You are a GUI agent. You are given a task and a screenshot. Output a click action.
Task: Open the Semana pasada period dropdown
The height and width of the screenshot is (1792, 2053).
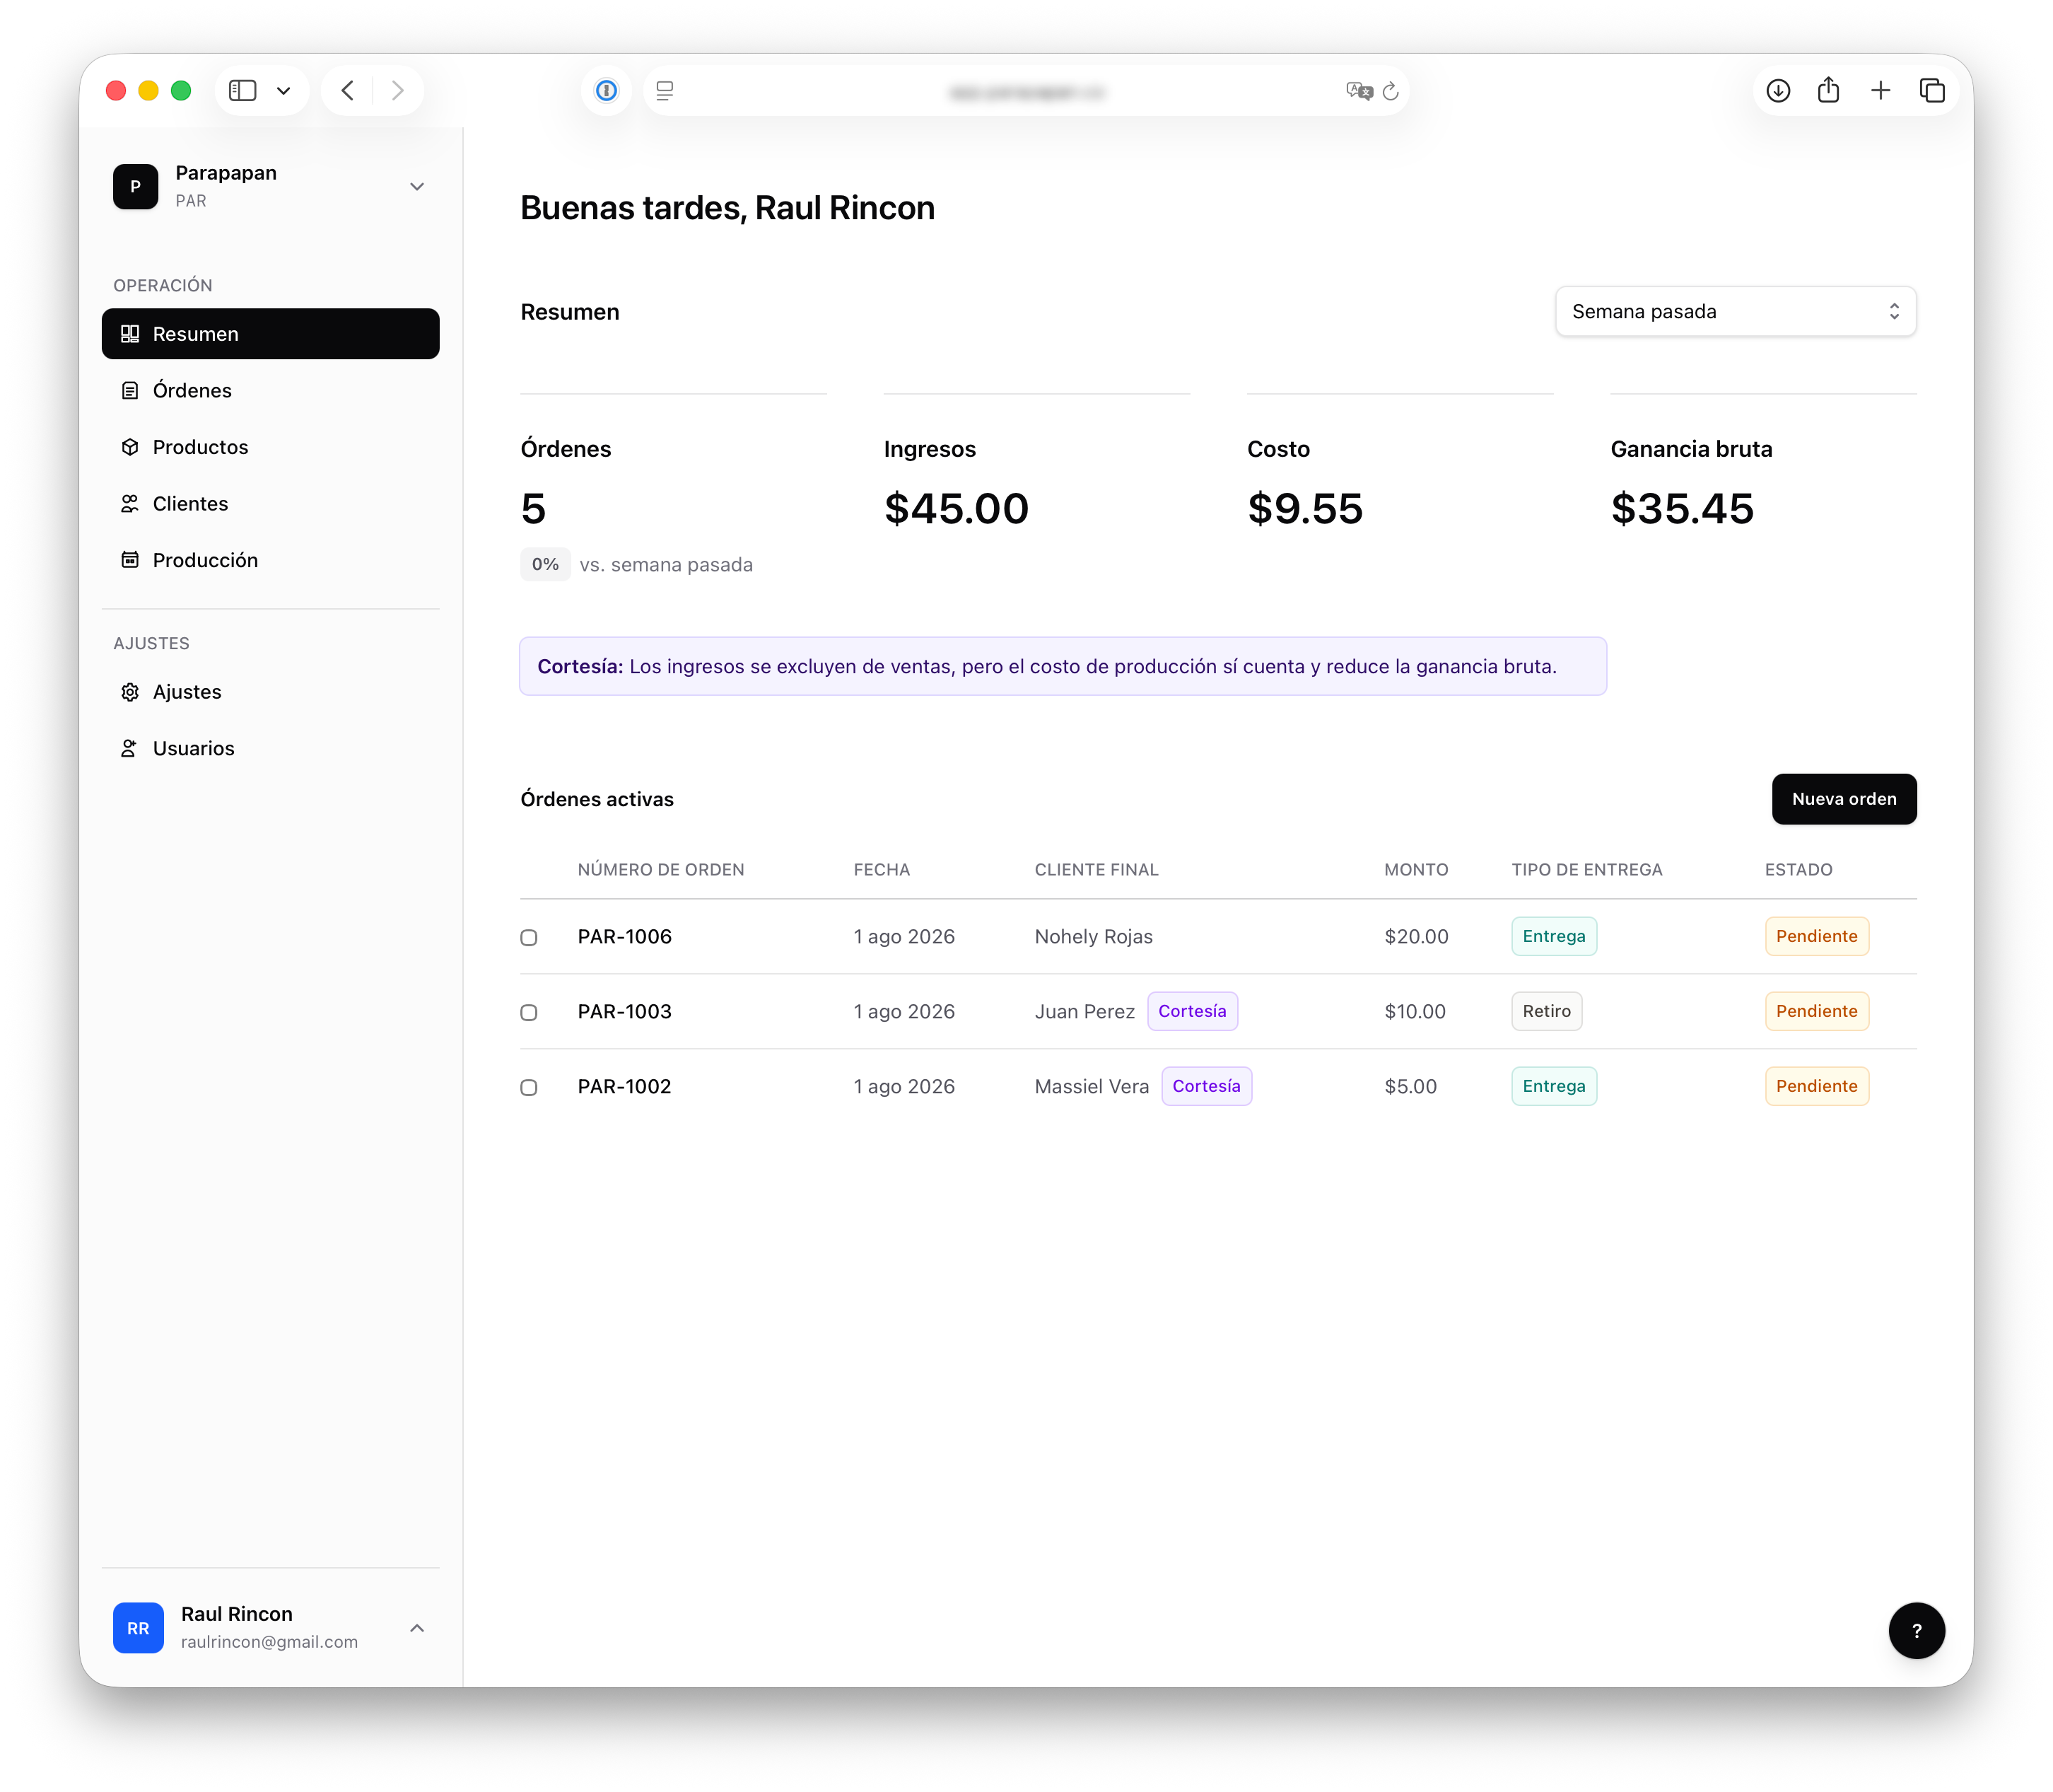point(1735,312)
